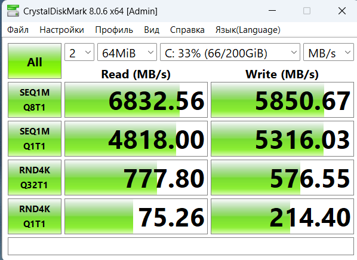Start the RND4K Q1T1 test
Image resolution: width=357 pixels, height=260 pixels.
pyautogui.click(x=35, y=216)
